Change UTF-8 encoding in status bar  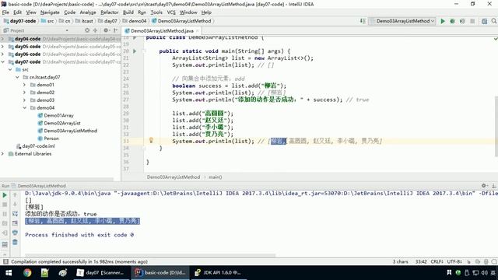point(454,262)
